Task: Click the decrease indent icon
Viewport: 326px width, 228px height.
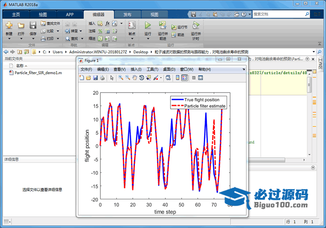Action: point(114,39)
